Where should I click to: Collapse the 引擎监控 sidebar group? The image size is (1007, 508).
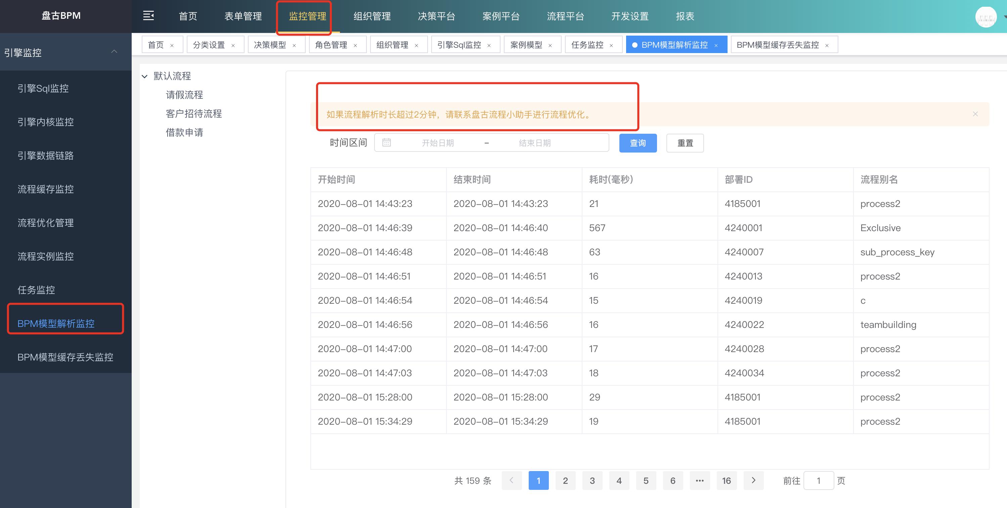[x=114, y=52]
